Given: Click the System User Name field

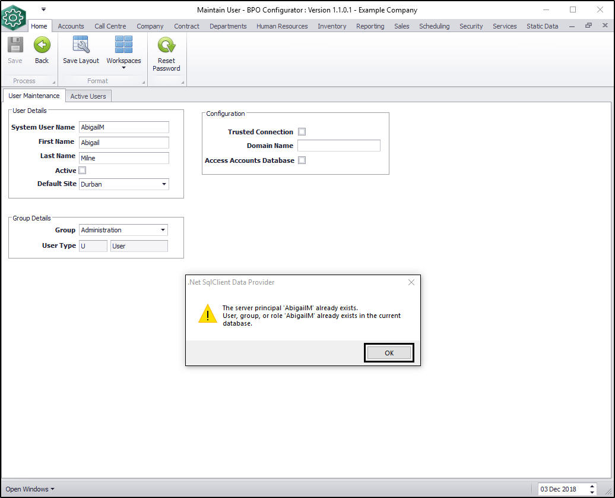Looking at the screenshot, I should (x=124, y=127).
